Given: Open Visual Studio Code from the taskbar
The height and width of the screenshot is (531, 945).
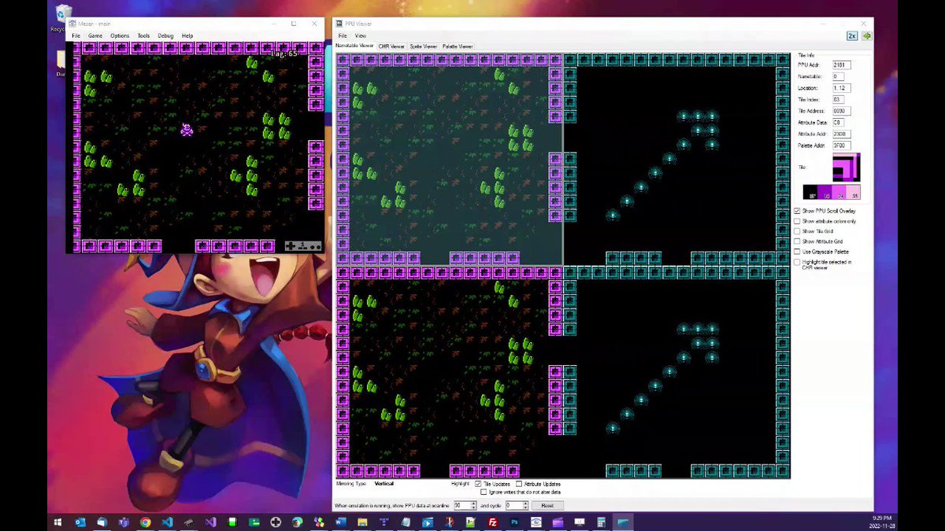Looking at the screenshot, I should [166, 522].
